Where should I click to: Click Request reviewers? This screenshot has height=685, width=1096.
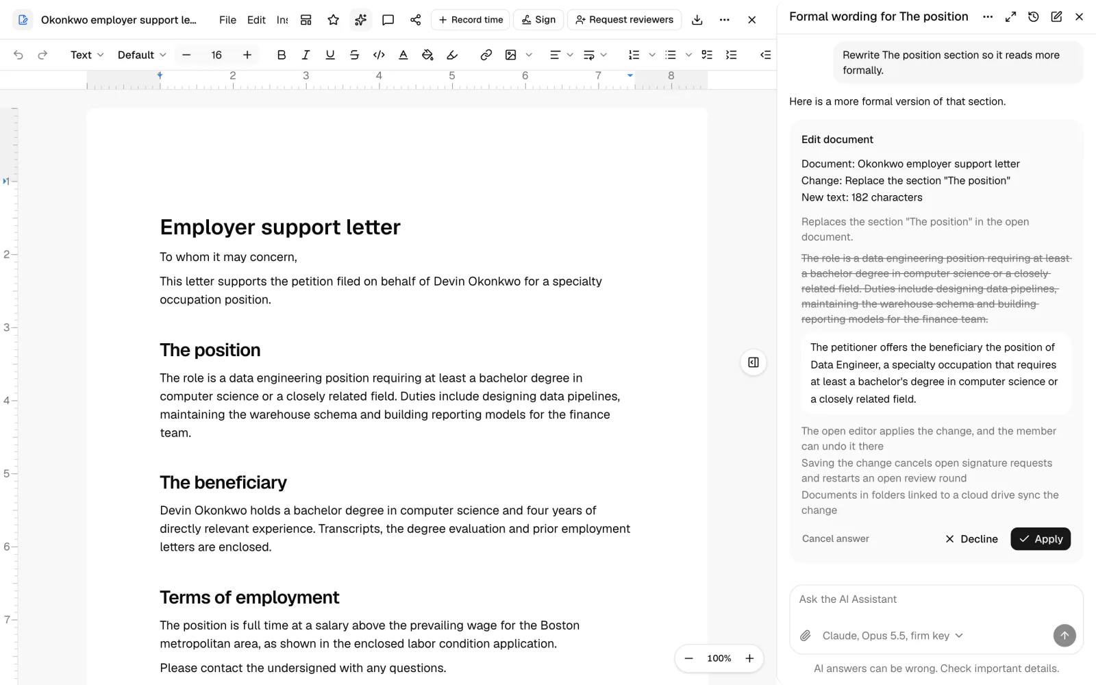coord(625,20)
